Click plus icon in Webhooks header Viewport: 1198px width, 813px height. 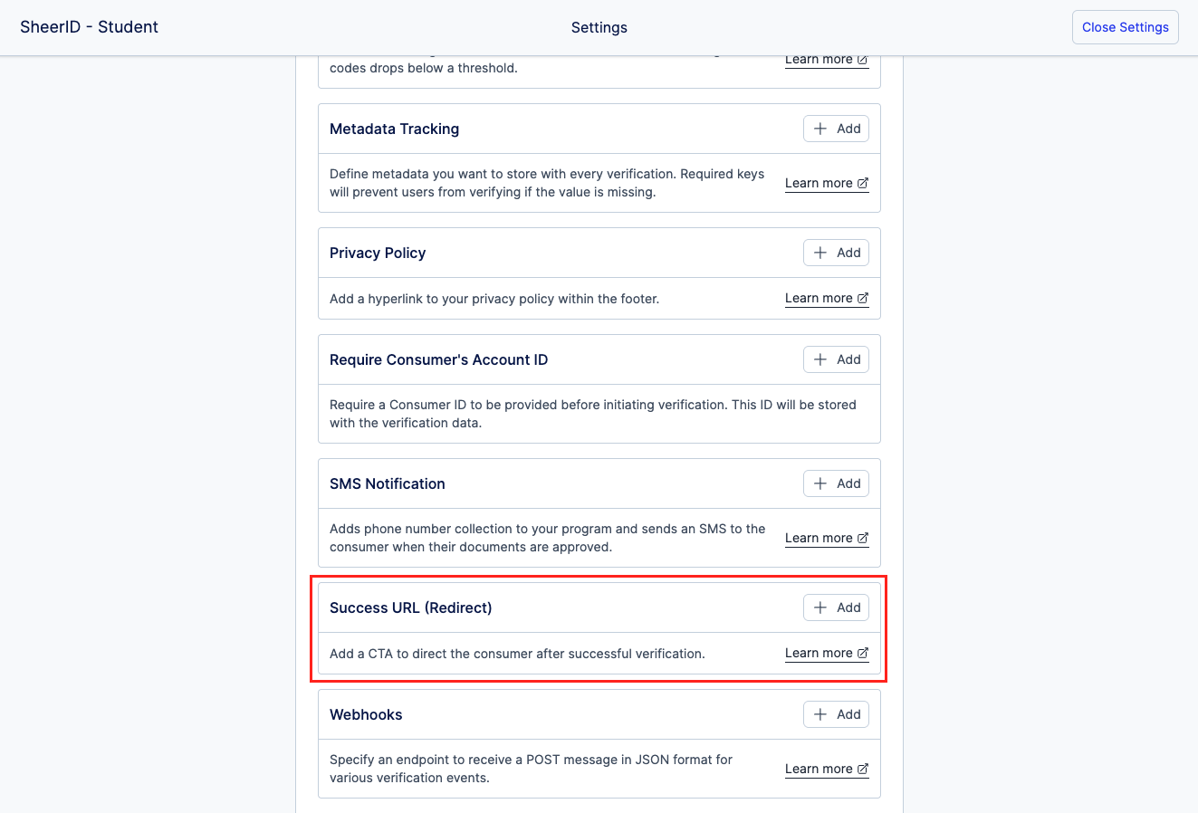(820, 714)
